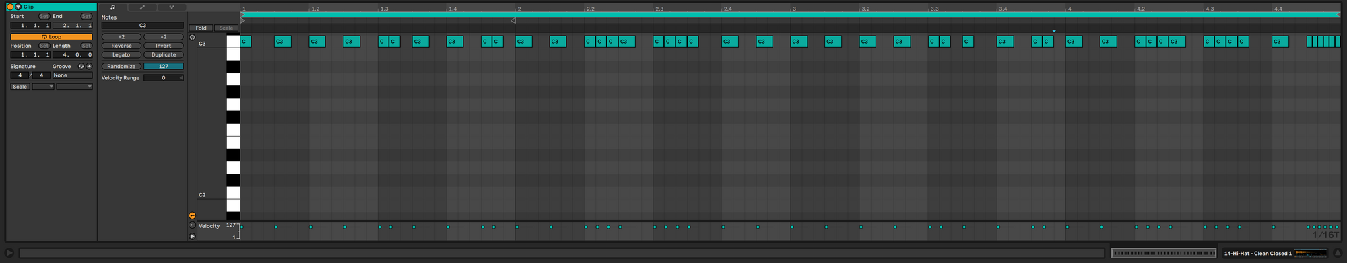Screen dimensions: 1347x263
Task: Click the Notes pitch field showing C3
Action: (x=142, y=25)
